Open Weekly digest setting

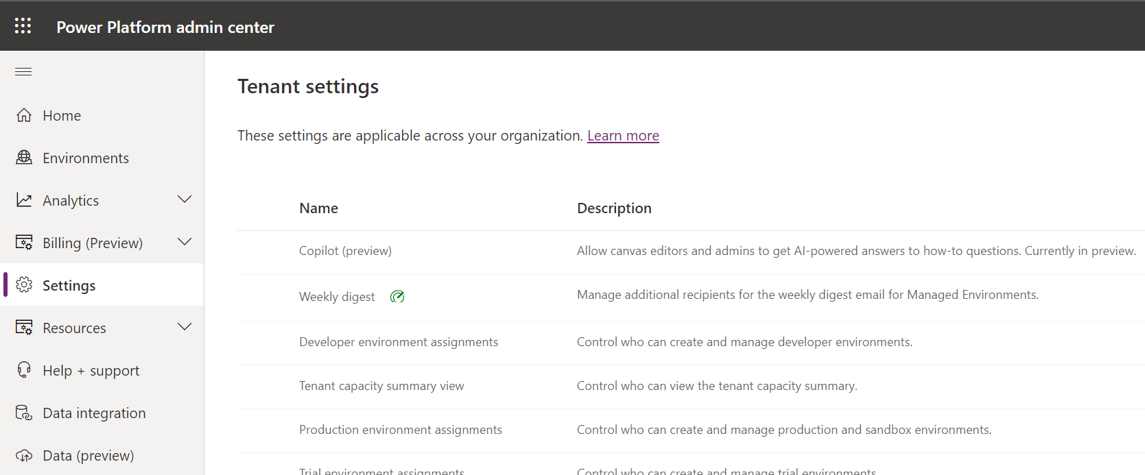(337, 297)
